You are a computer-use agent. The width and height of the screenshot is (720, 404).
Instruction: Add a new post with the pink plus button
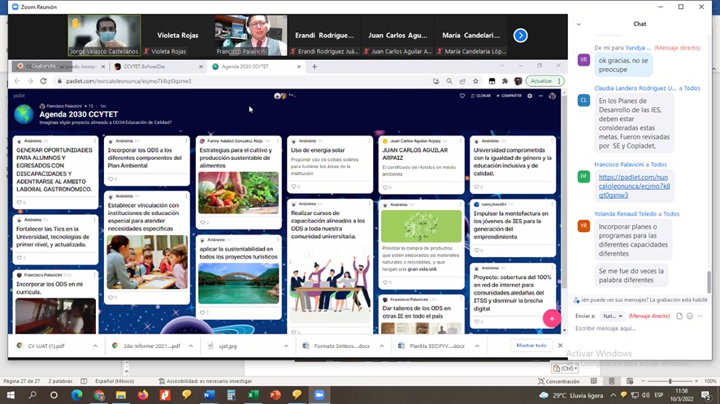(552, 319)
